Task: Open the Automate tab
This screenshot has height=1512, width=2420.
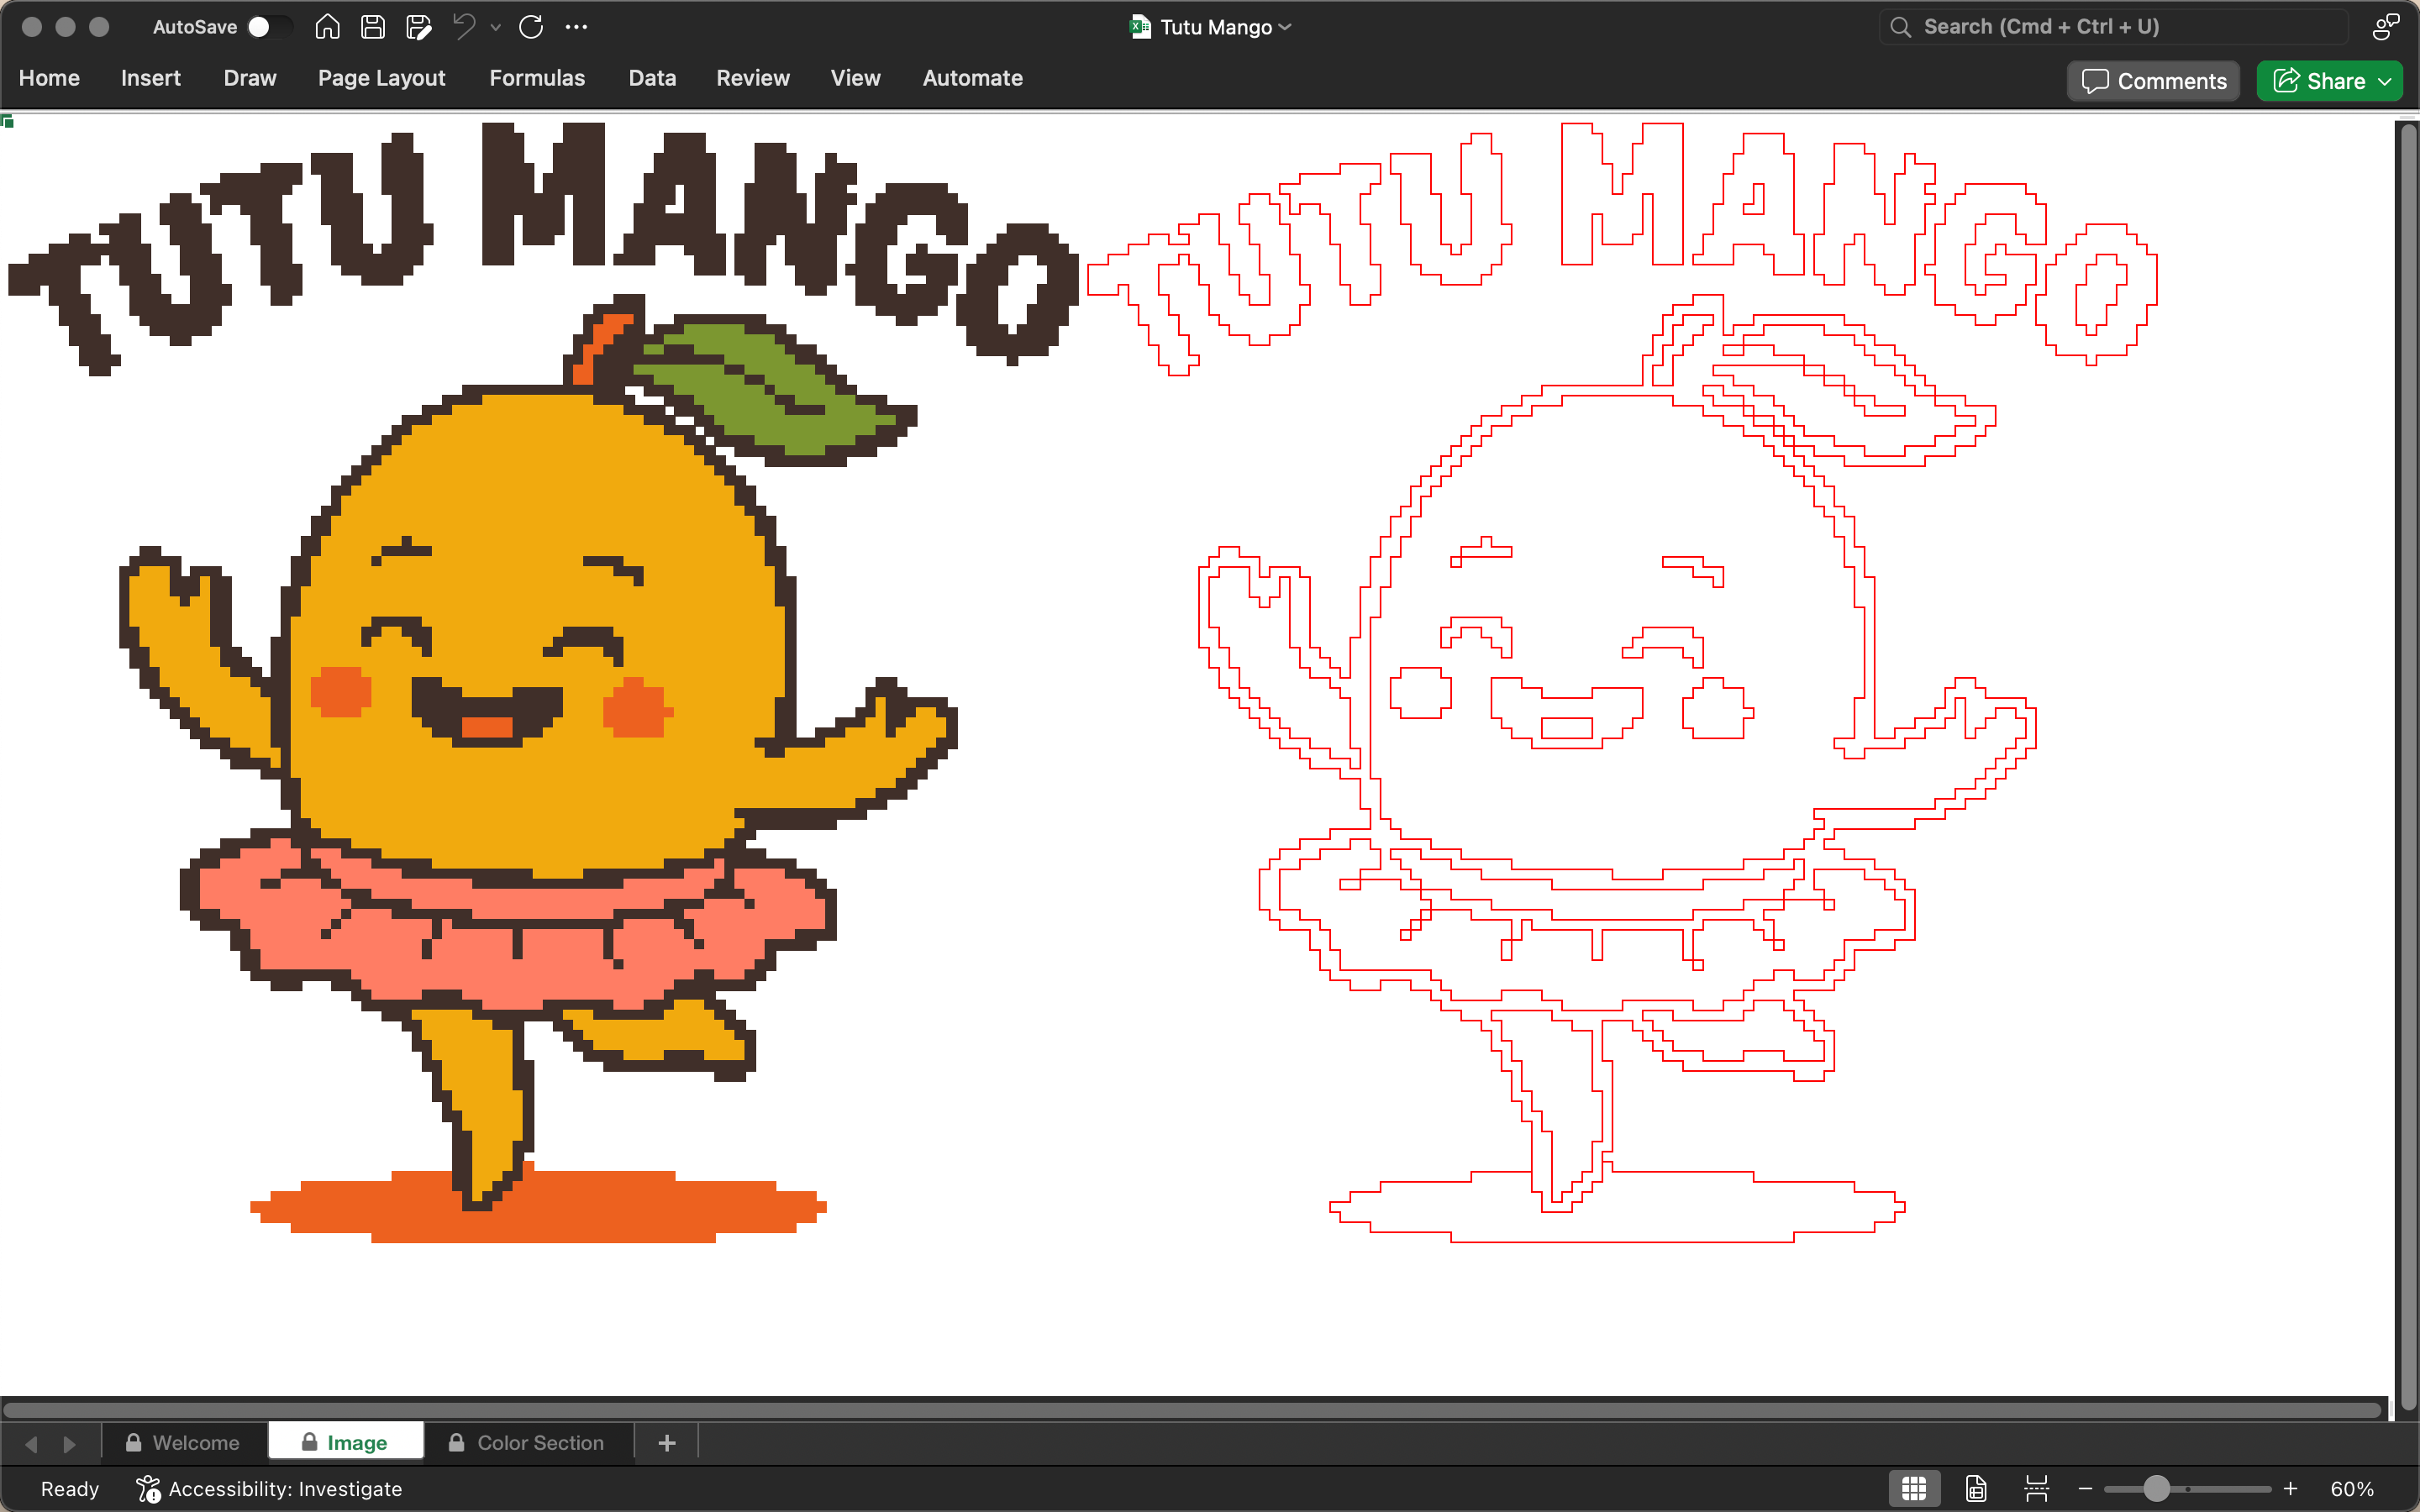Action: point(972,78)
